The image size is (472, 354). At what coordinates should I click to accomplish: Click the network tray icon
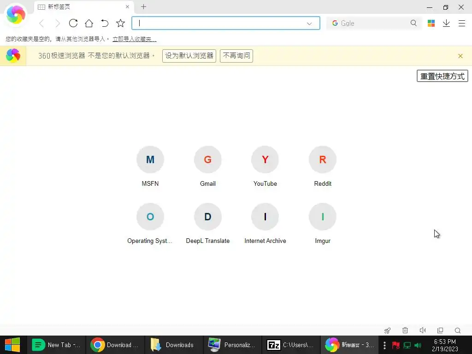[407, 345]
